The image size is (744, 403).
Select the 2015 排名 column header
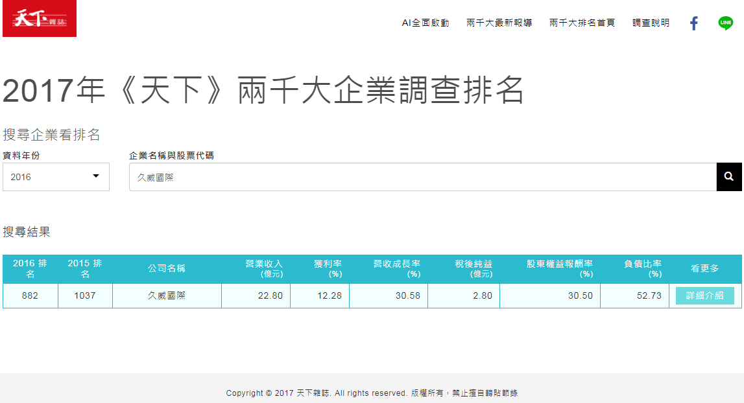coord(85,269)
